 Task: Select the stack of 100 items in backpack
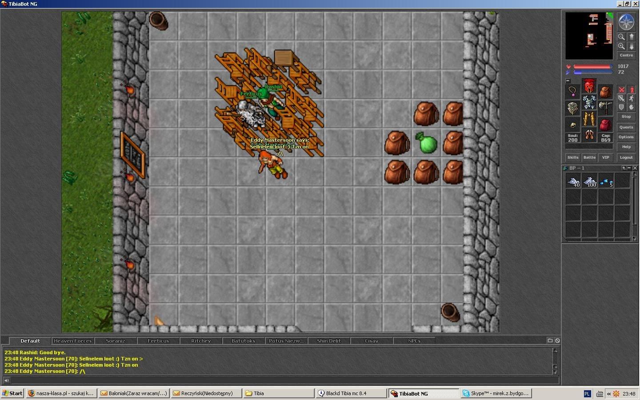589,181
